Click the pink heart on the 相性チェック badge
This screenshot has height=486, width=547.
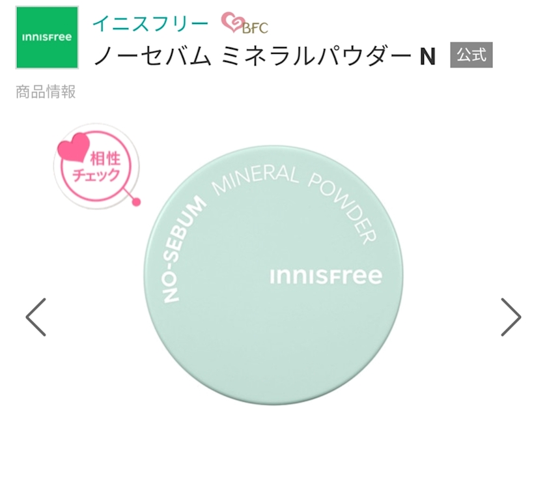click(74, 148)
